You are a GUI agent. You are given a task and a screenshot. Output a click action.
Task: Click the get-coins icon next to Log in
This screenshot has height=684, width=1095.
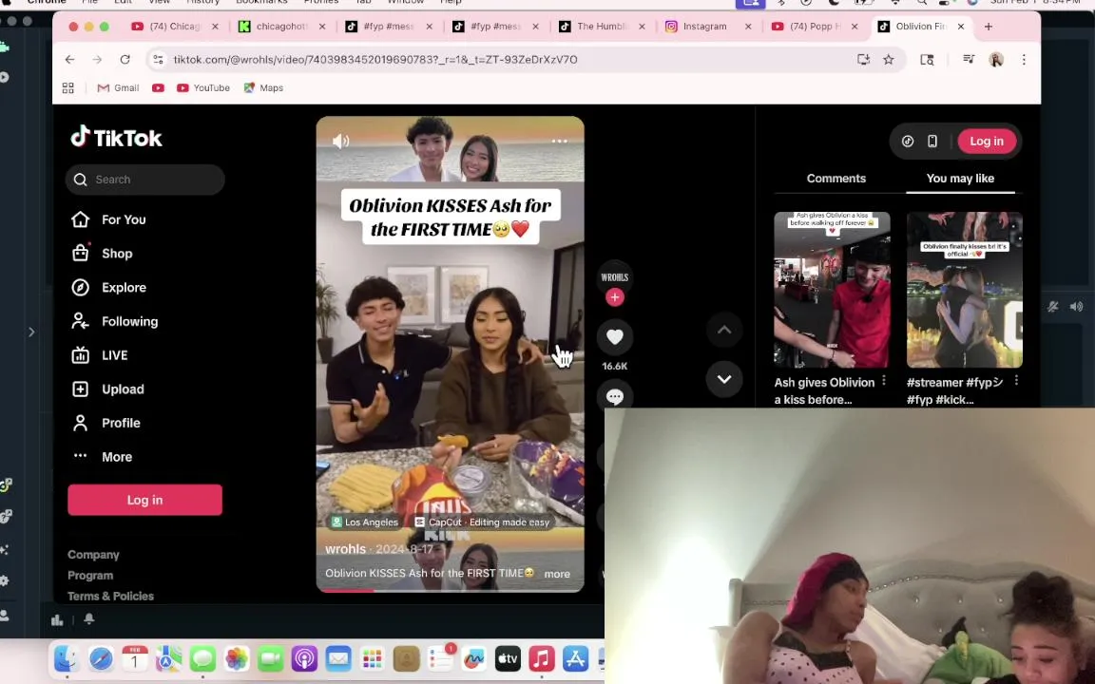[x=907, y=141]
